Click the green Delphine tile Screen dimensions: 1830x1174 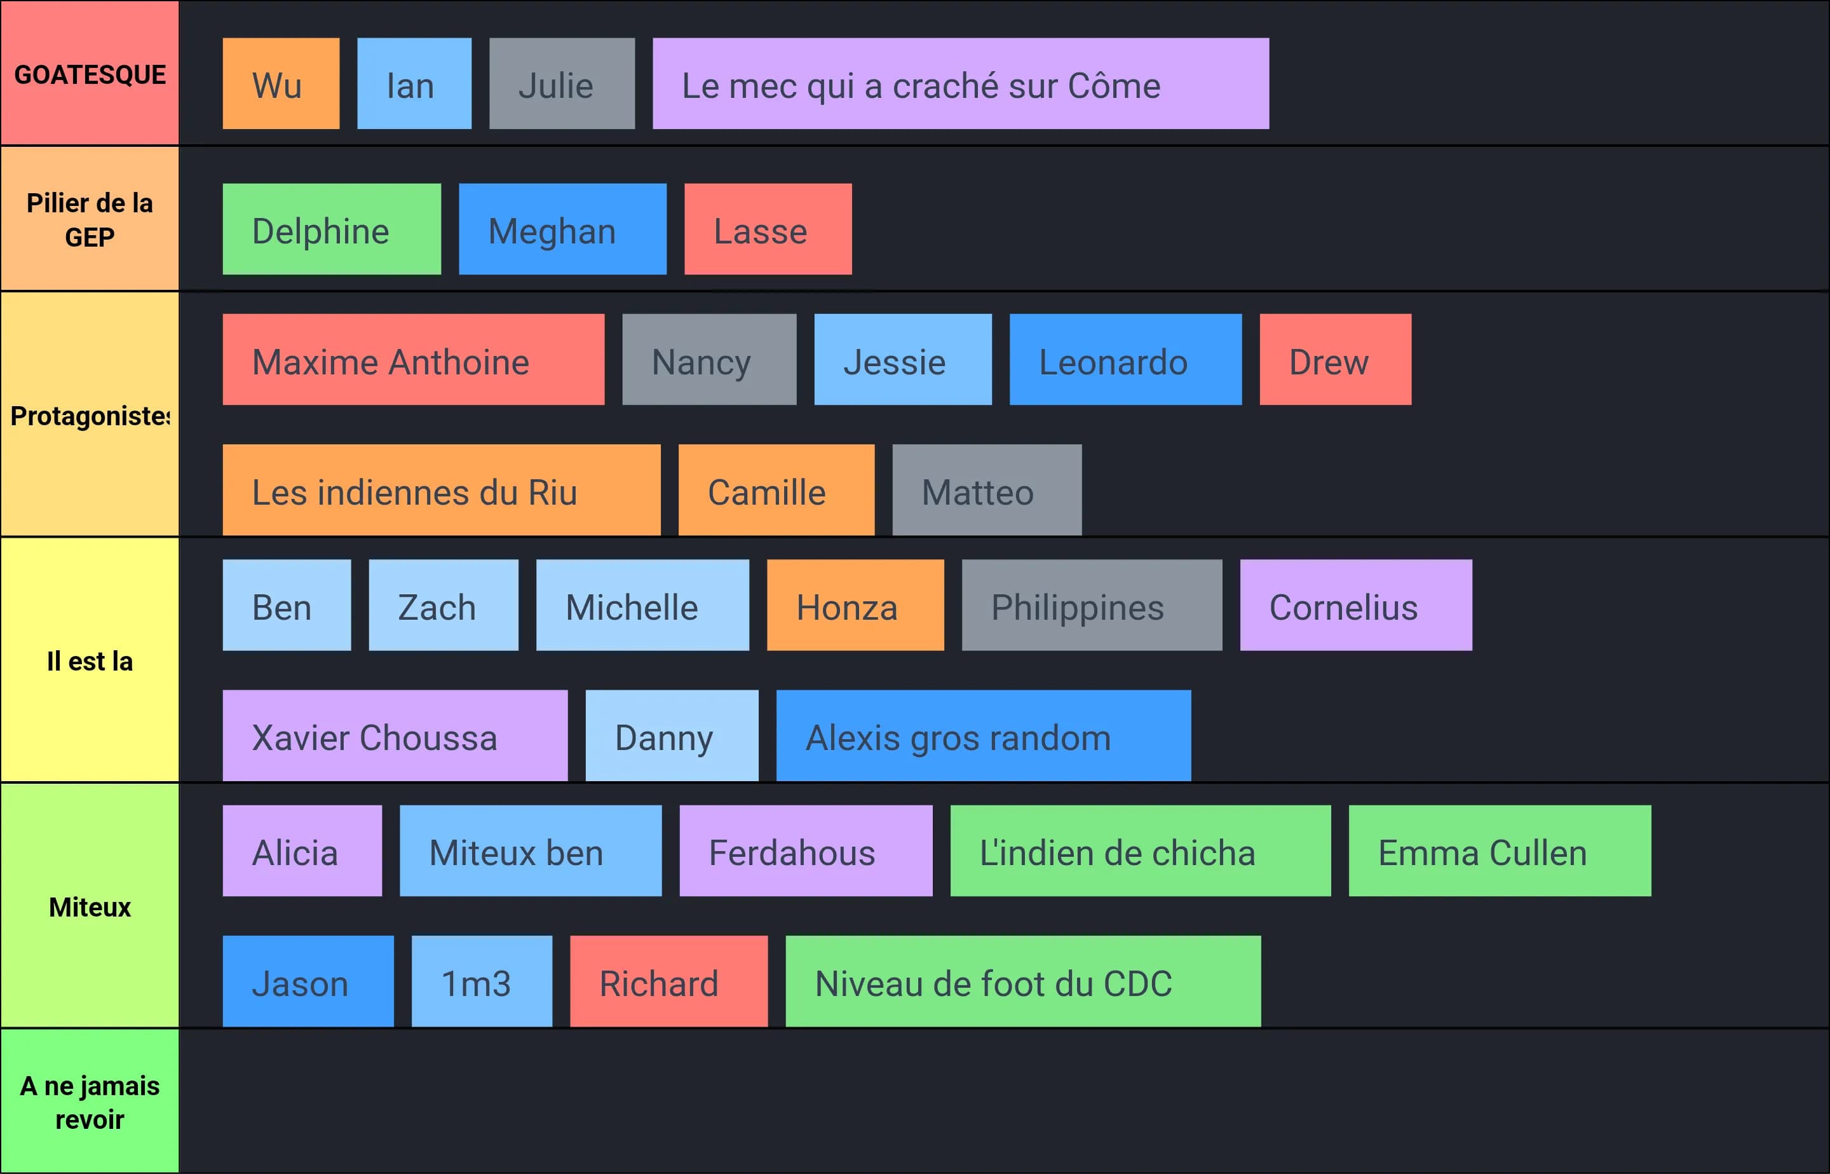(332, 229)
